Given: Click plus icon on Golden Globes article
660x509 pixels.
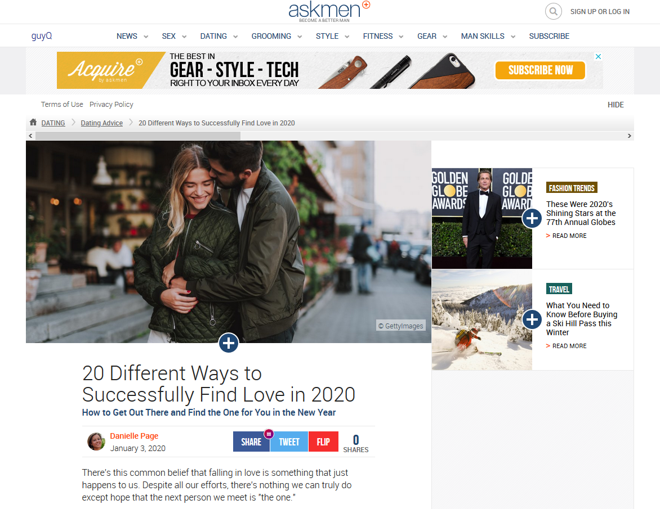Looking at the screenshot, I should click(x=532, y=218).
